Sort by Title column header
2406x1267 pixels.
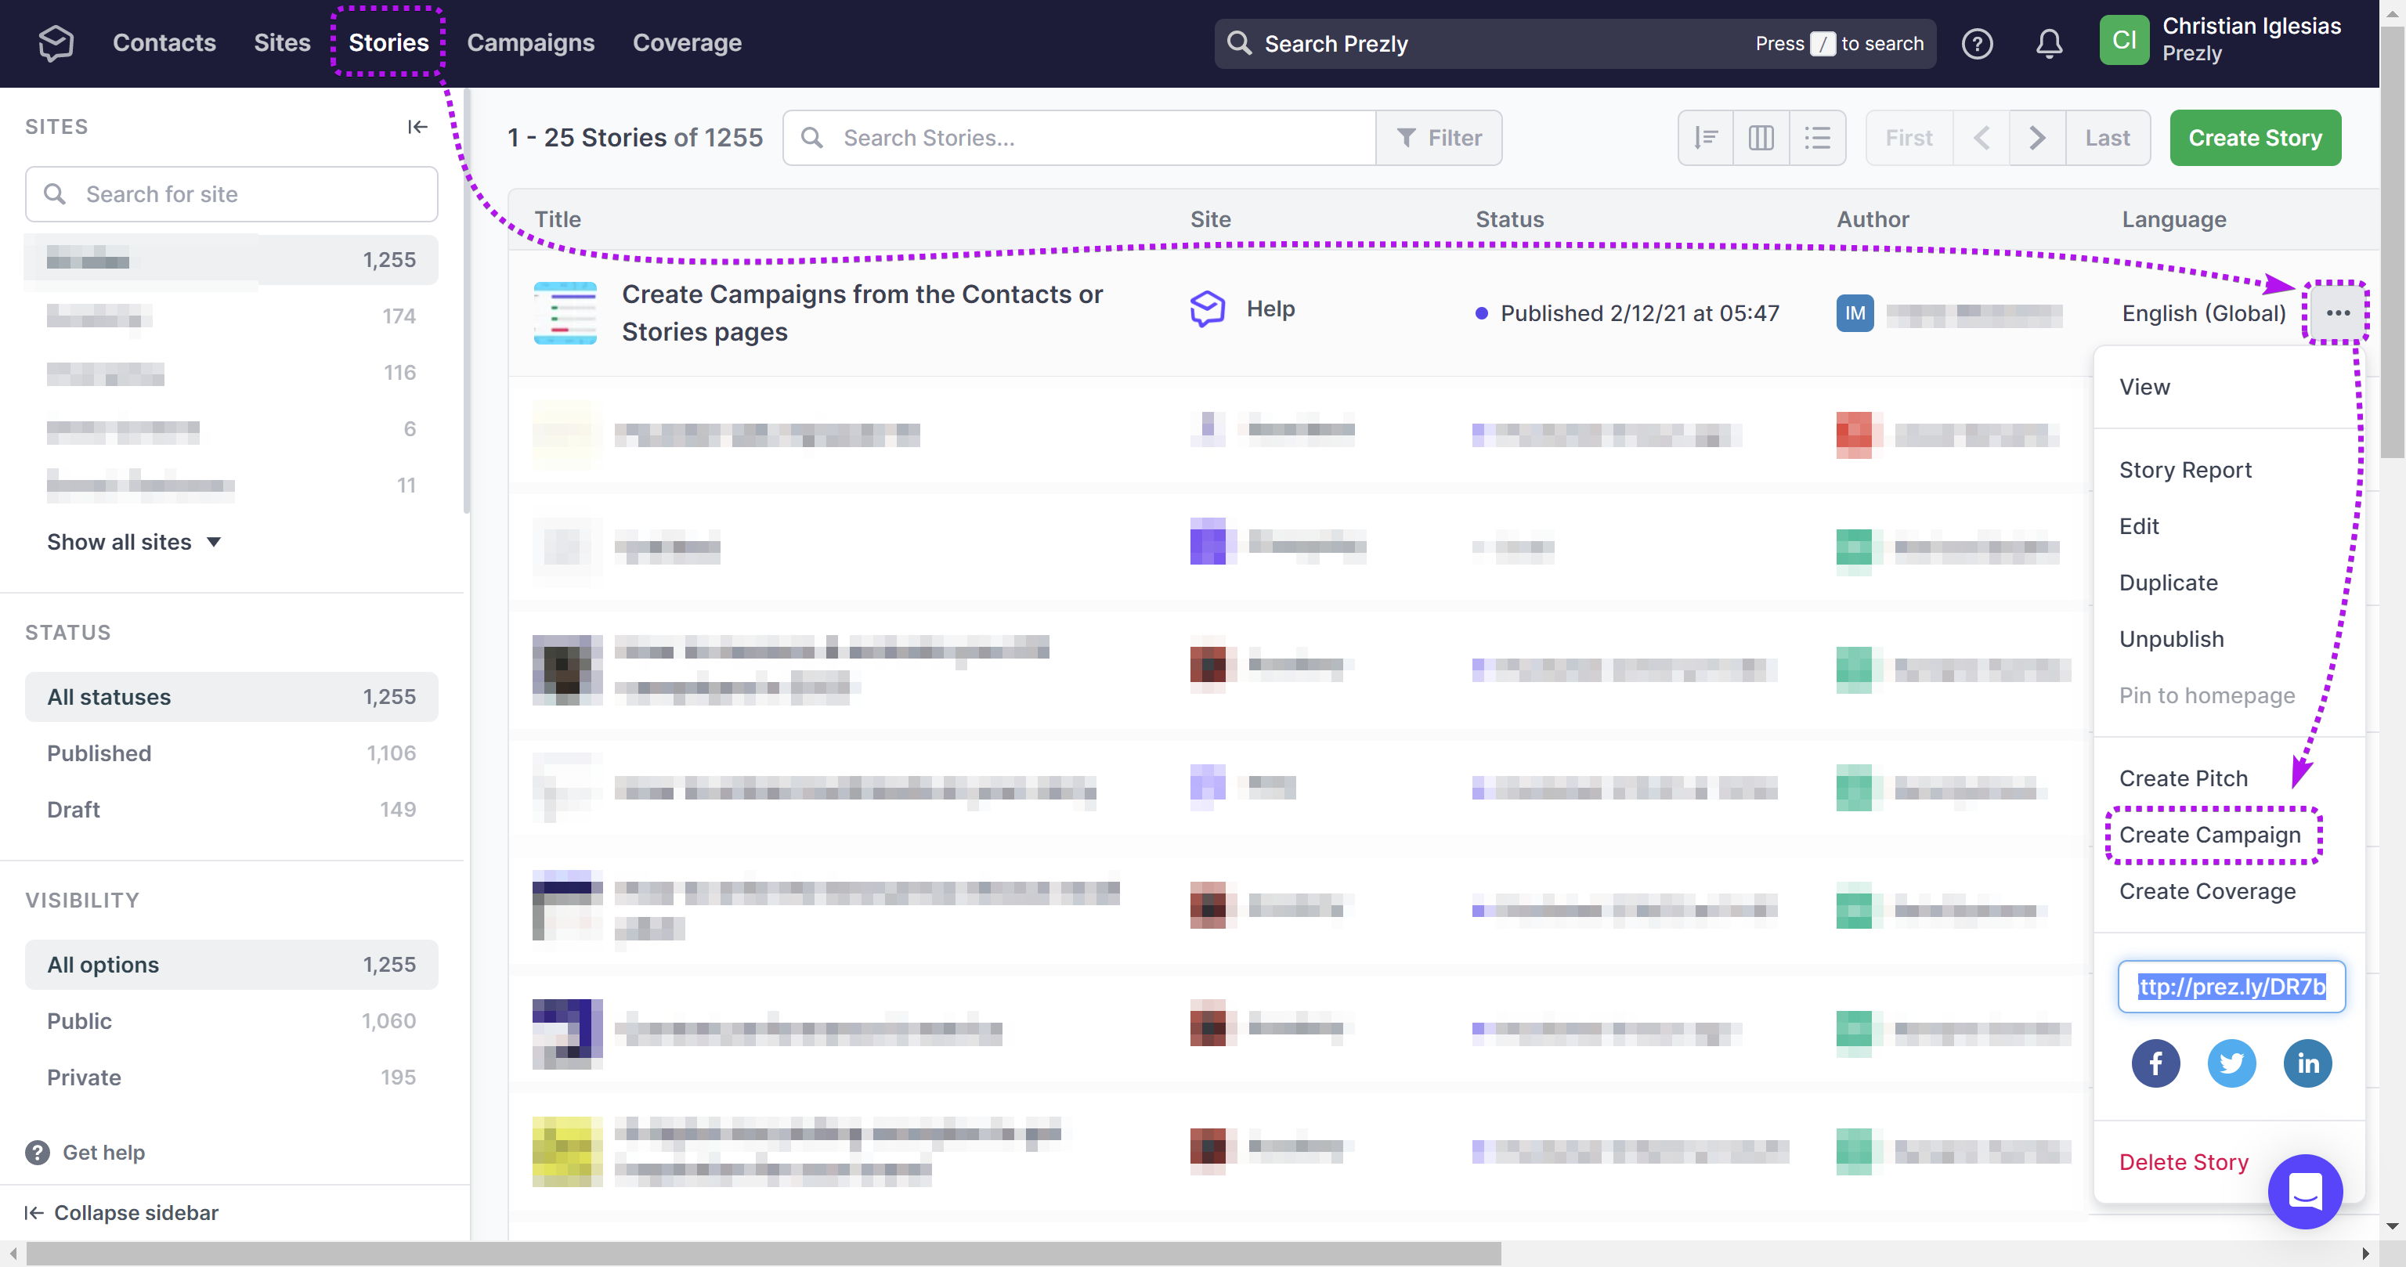[x=558, y=219]
